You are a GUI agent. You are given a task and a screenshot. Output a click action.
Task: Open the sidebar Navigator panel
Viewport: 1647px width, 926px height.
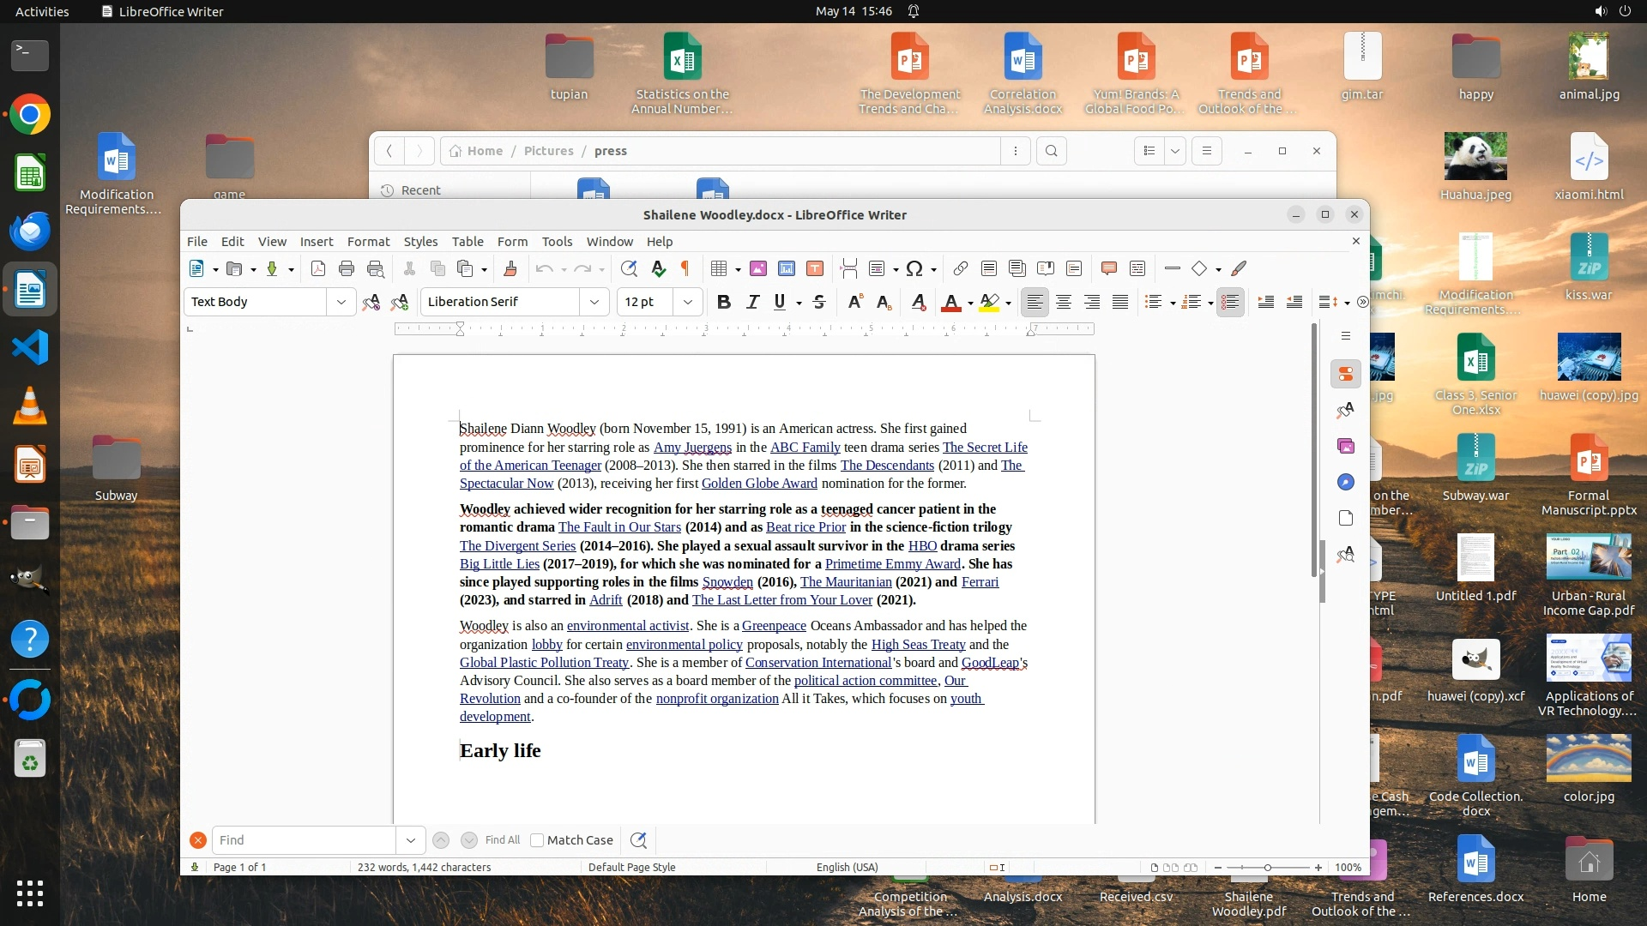pos(1346,483)
